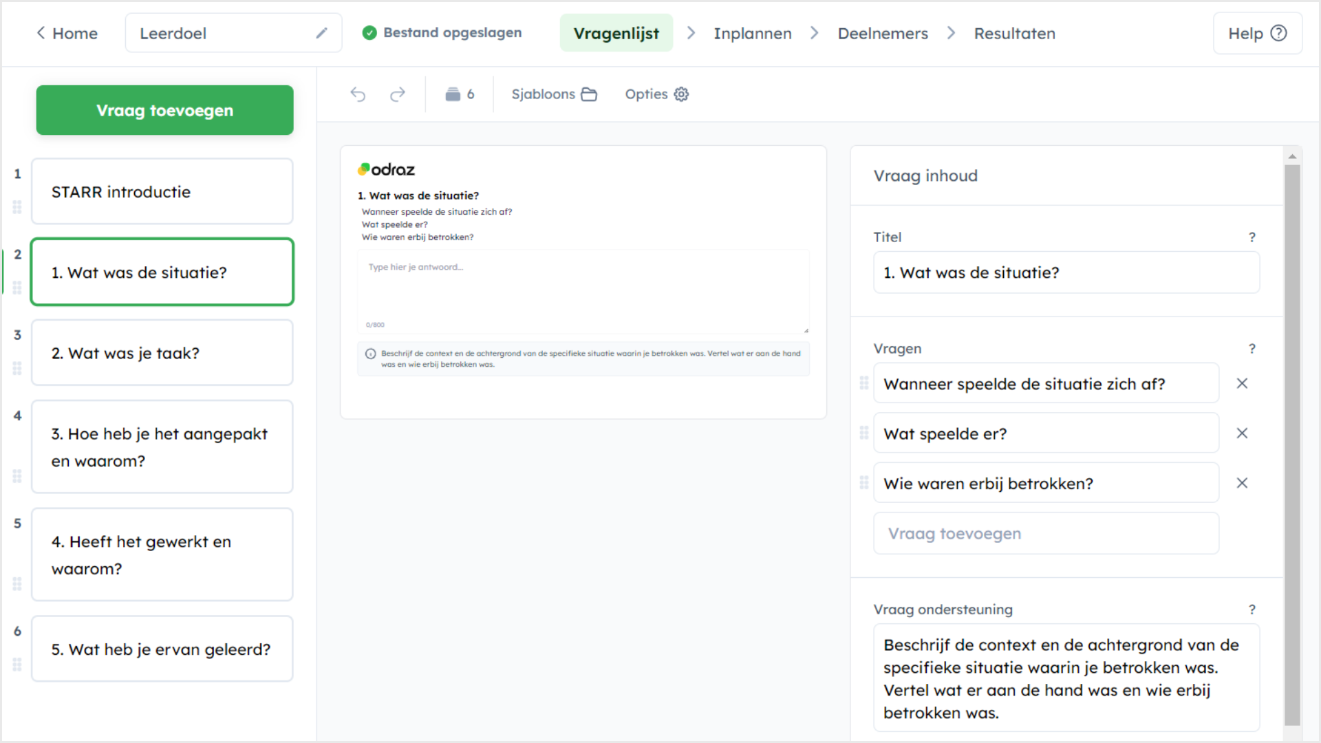The height and width of the screenshot is (743, 1321).
Task: Select slide 4. Heeft het gewerkt en waarom?
Action: (162, 554)
